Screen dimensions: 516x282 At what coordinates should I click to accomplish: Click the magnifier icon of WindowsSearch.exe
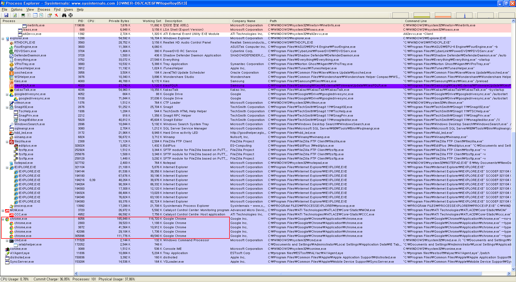point(12,124)
